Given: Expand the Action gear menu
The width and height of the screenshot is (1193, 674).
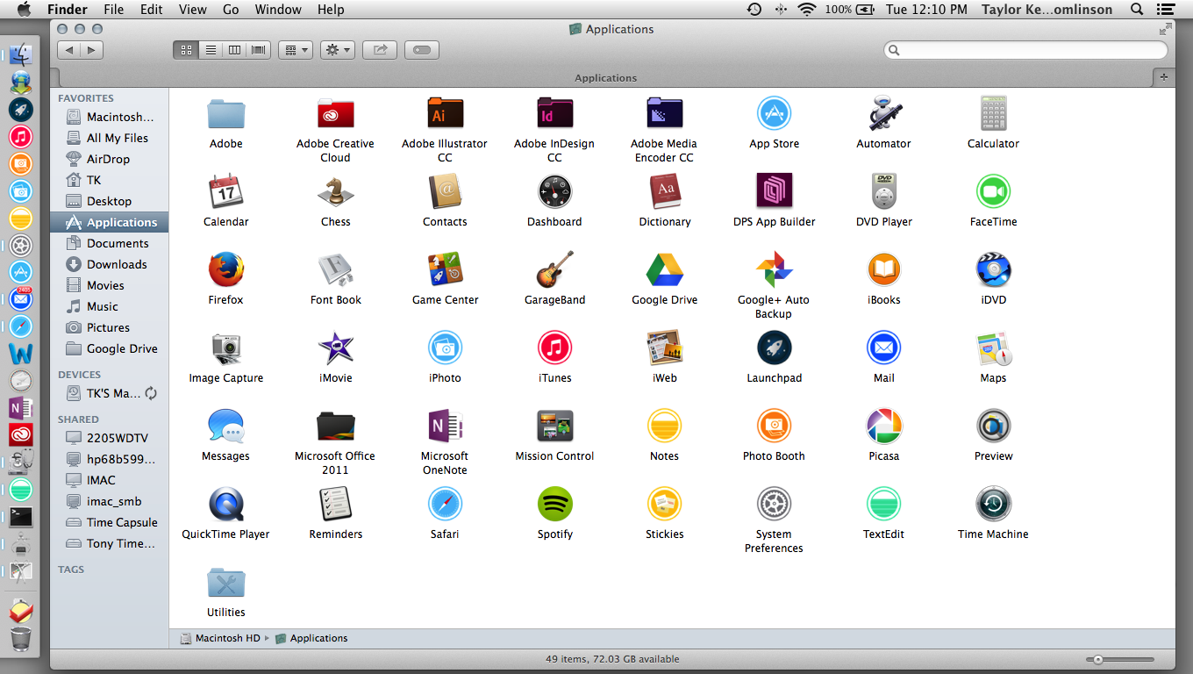Looking at the screenshot, I should pyautogui.click(x=337, y=50).
